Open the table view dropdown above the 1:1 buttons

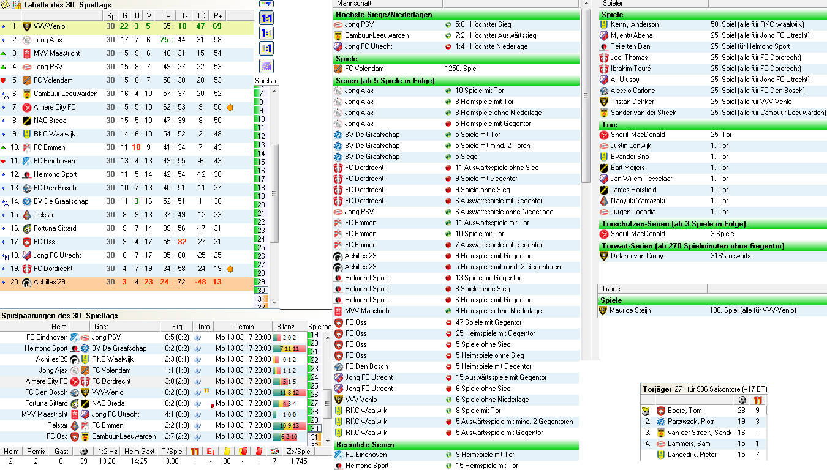tap(267, 4)
